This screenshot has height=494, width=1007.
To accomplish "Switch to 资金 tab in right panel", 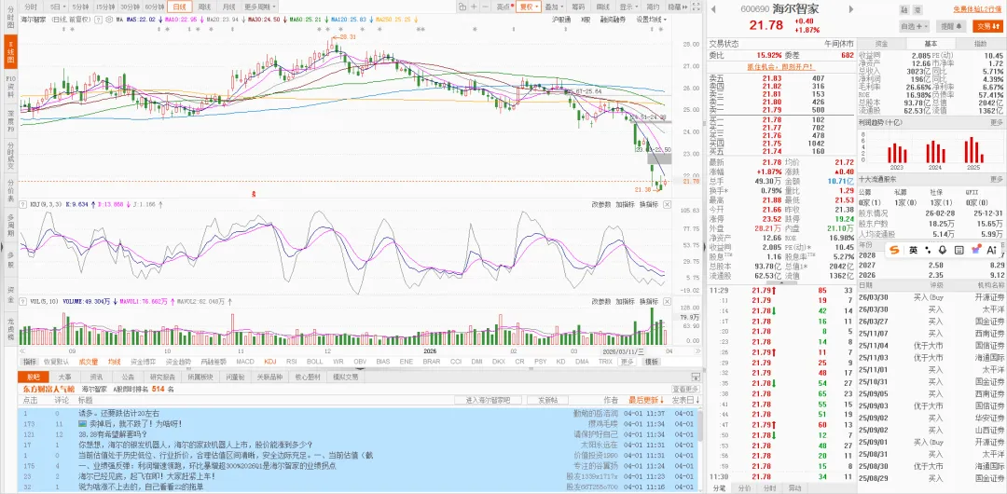I will coord(882,44).
